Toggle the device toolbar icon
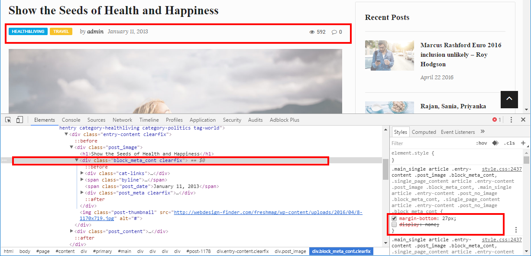 19,120
